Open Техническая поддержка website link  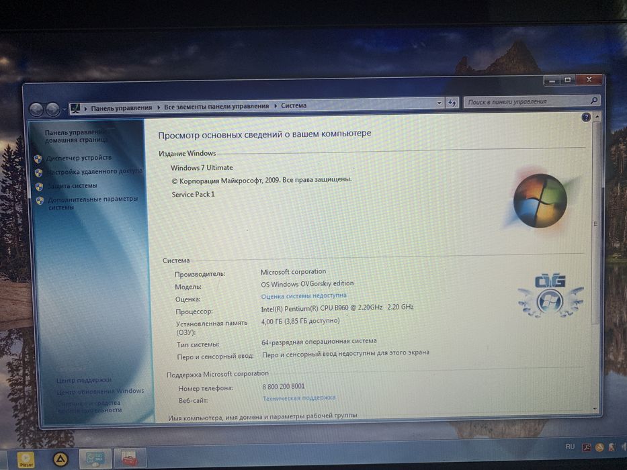coord(298,398)
